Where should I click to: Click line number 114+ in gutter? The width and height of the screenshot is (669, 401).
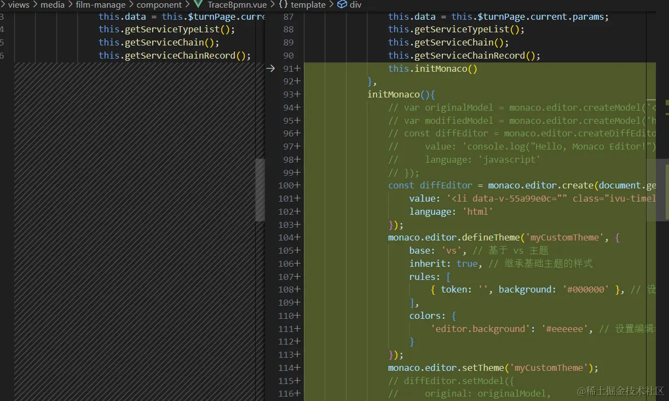click(x=289, y=368)
